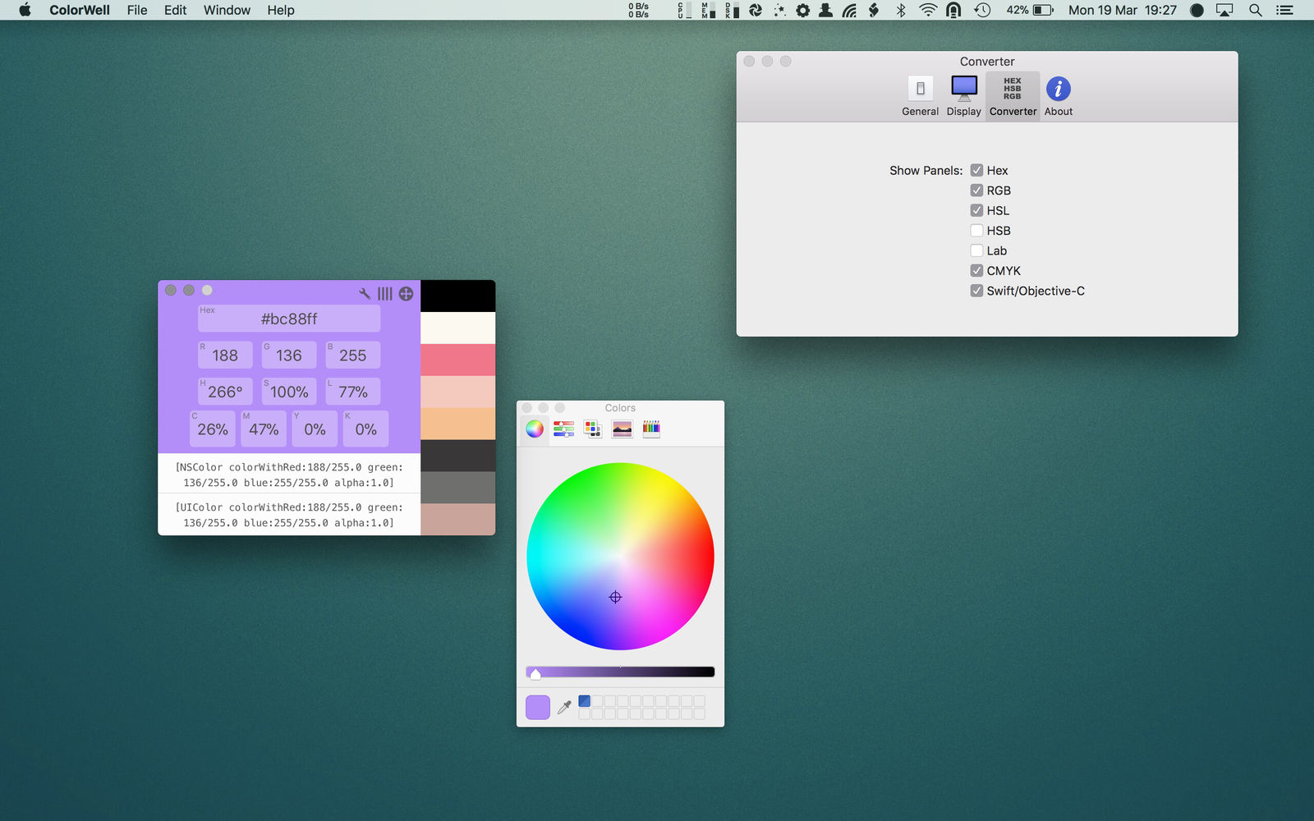Click the crosshair marker on color wheel
Image resolution: width=1314 pixels, height=821 pixels.
click(615, 597)
